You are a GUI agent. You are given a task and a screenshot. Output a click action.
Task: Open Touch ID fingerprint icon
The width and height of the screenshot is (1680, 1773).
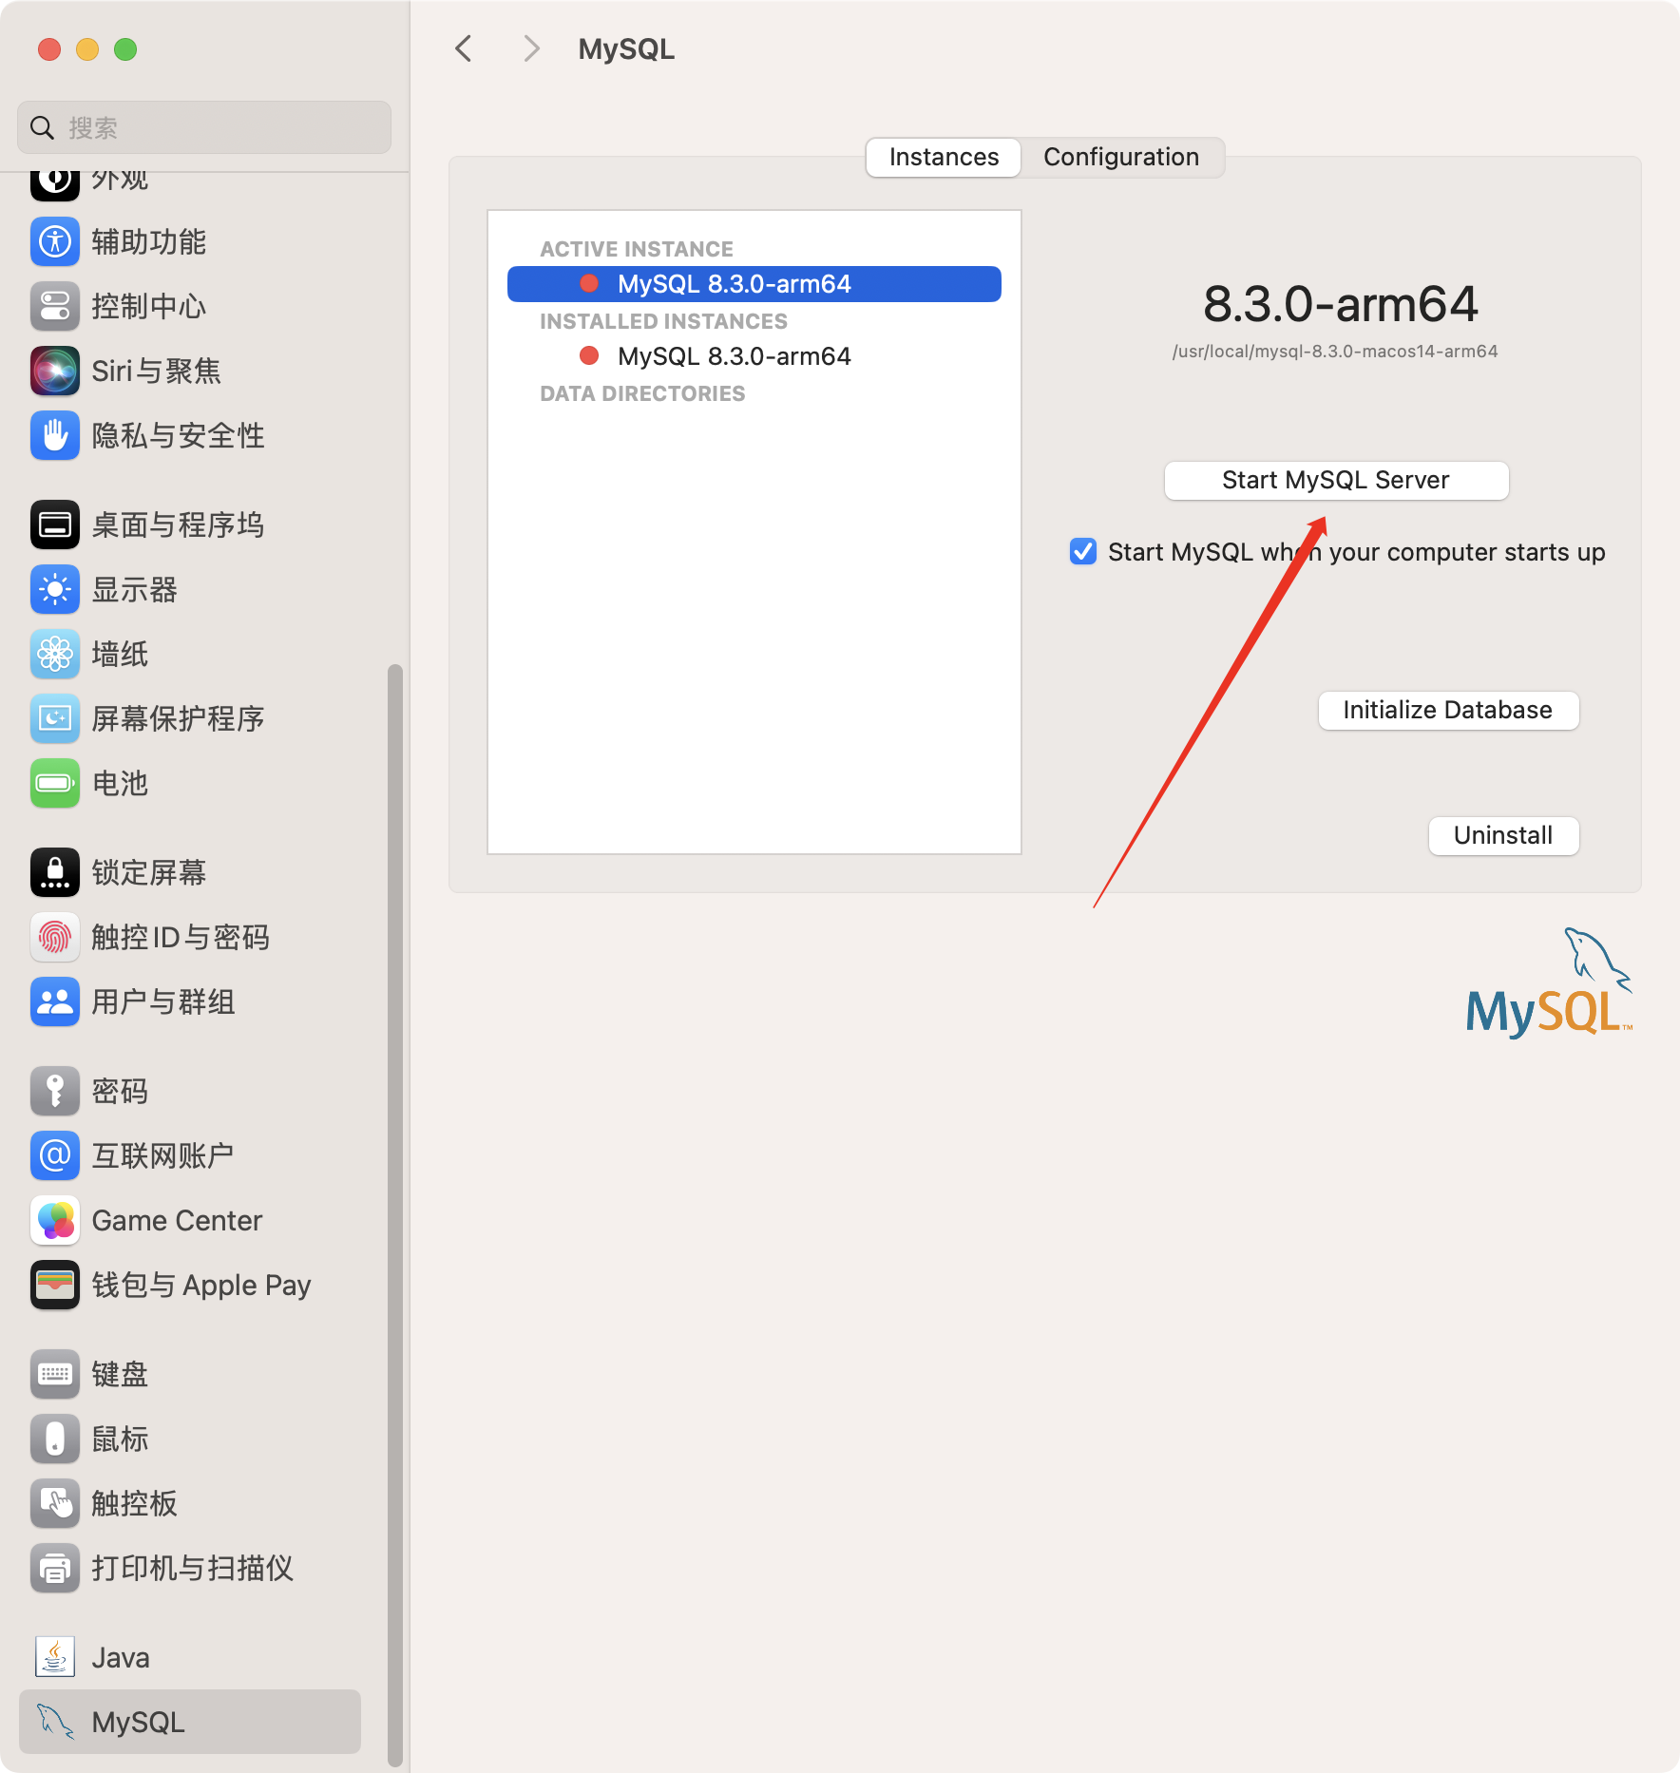click(x=55, y=937)
